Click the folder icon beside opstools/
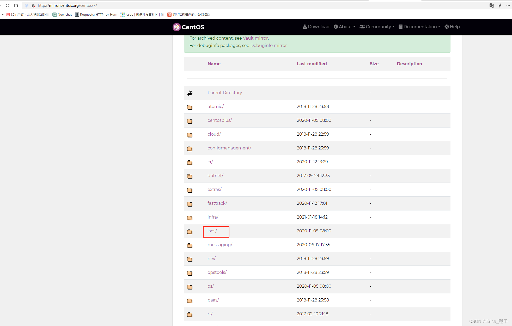The height and width of the screenshot is (326, 512). (190, 273)
